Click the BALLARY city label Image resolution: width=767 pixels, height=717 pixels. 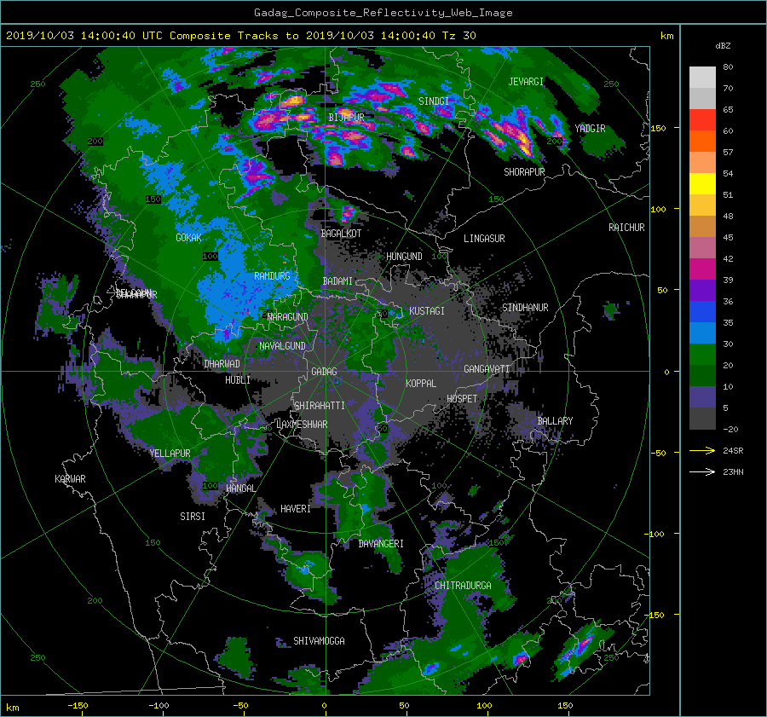(555, 421)
